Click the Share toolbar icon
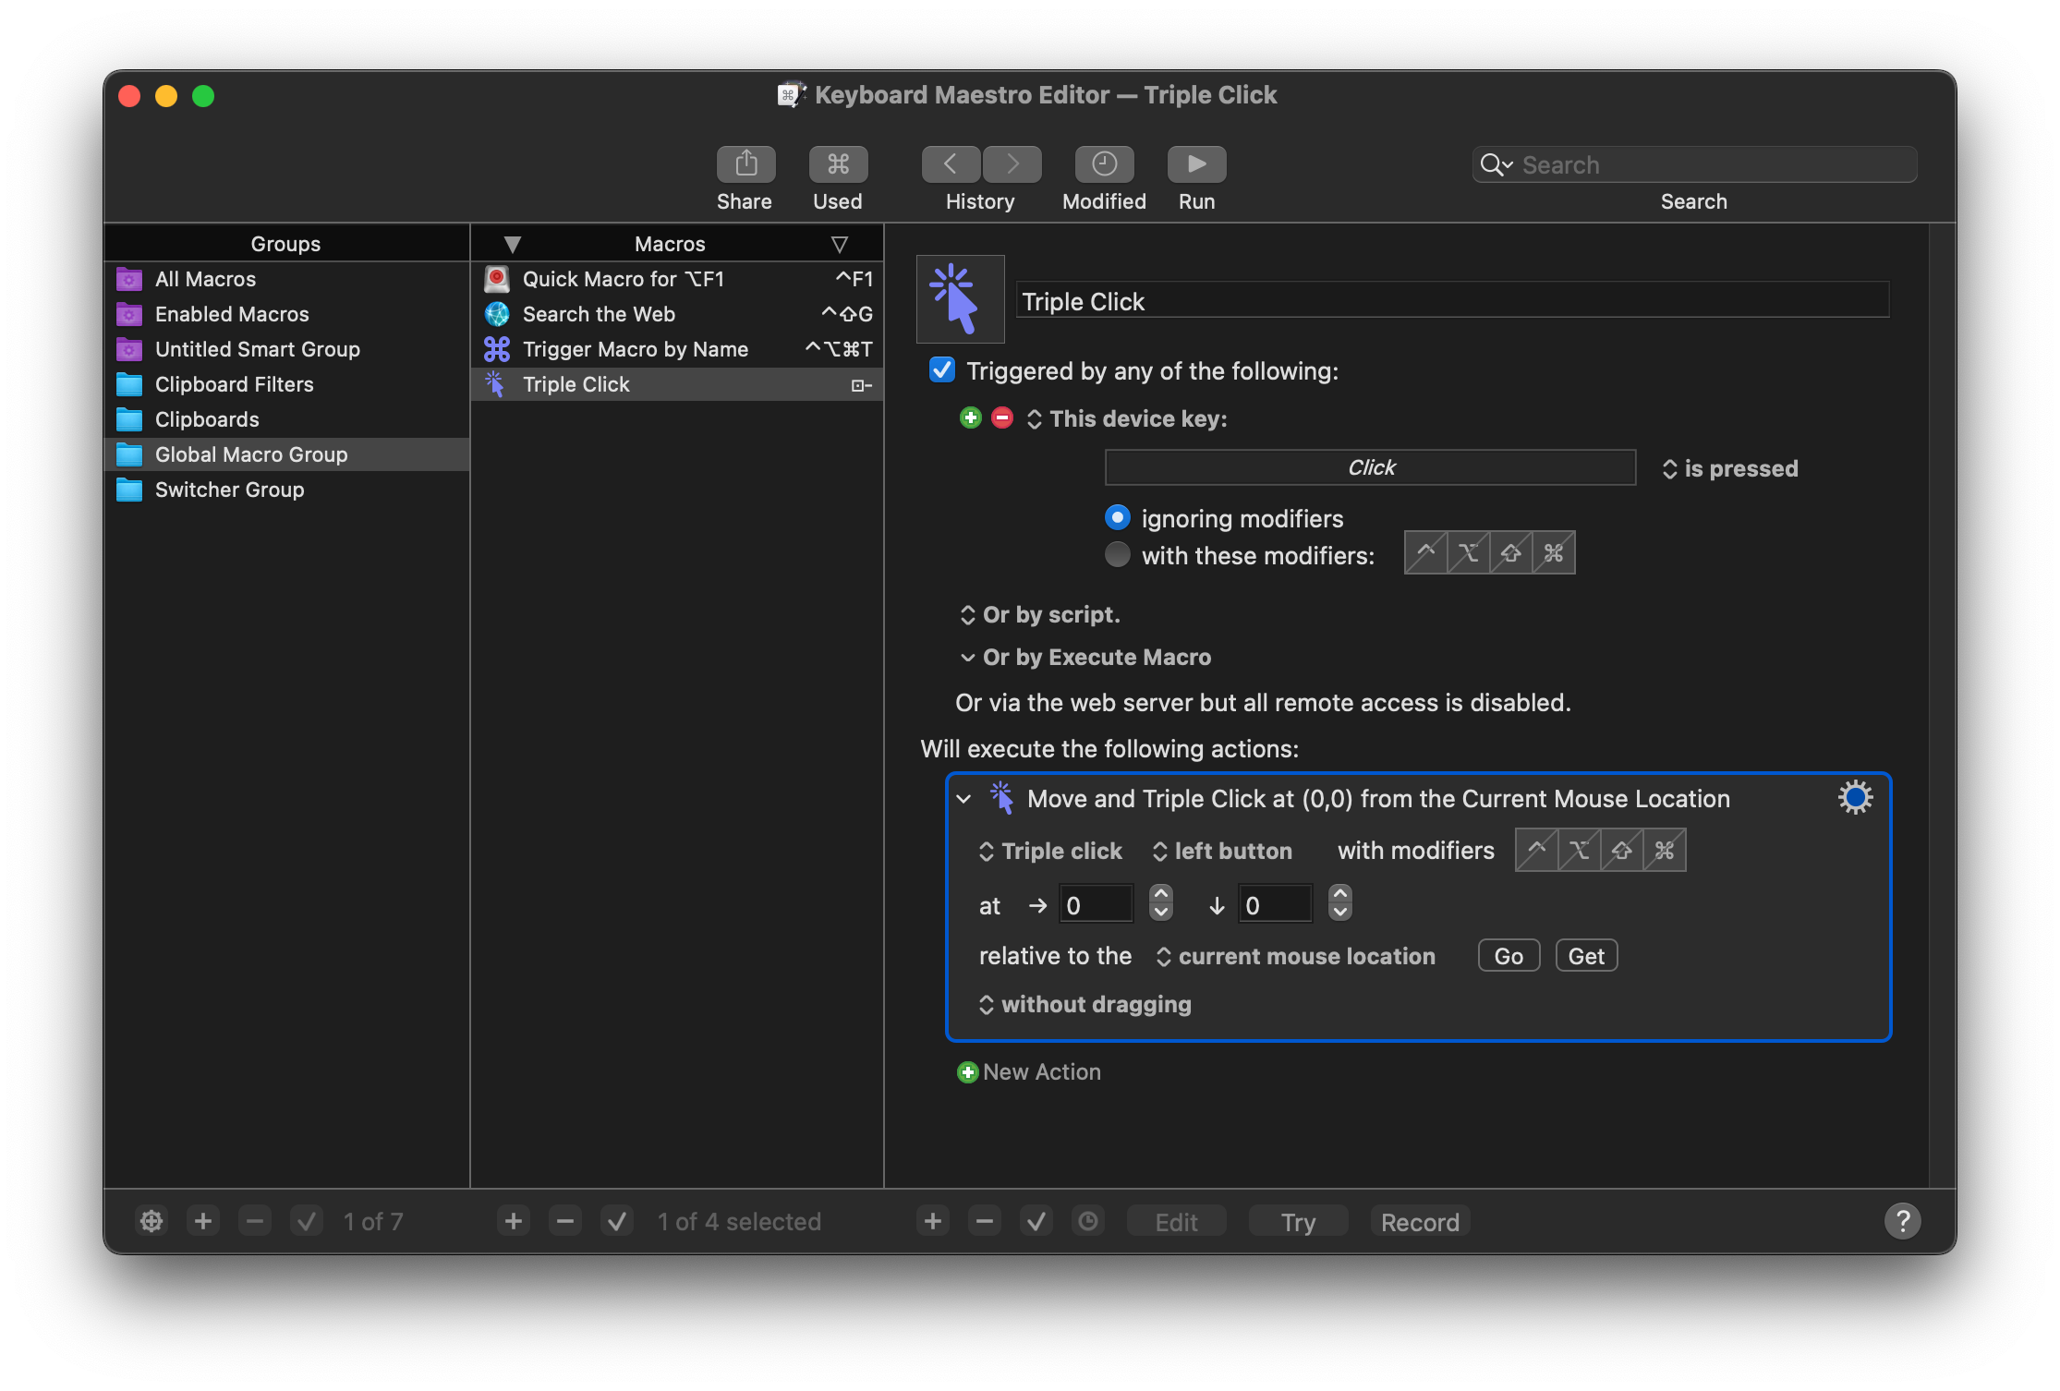2060x1391 pixels. click(745, 164)
